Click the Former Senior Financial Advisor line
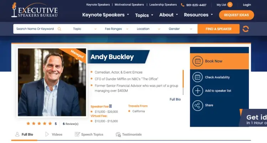The image size is (267, 143). pyautogui.click(x=136, y=88)
